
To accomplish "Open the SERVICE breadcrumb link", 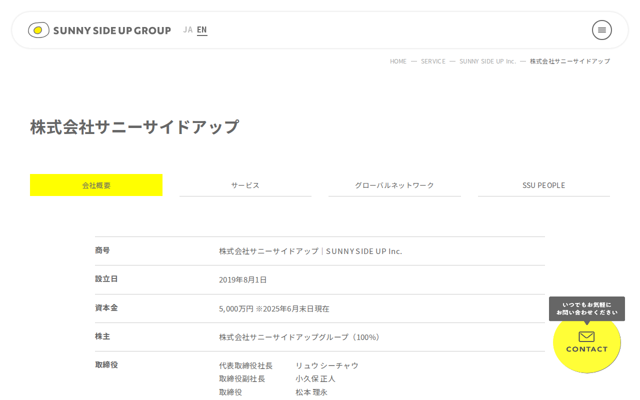I will (433, 61).
